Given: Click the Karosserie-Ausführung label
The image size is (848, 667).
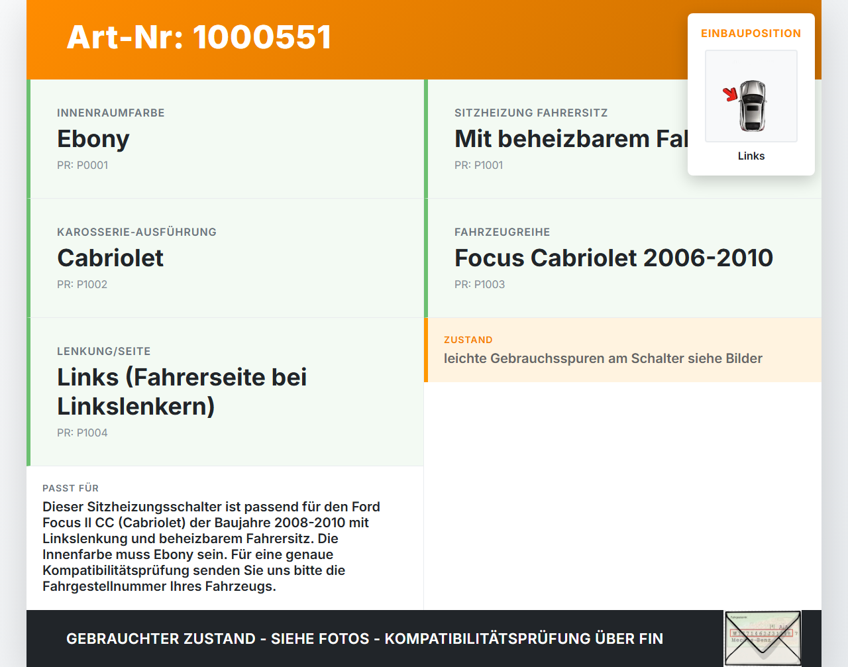Looking at the screenshot, I should pyautogui.click(x=136, y=232).
